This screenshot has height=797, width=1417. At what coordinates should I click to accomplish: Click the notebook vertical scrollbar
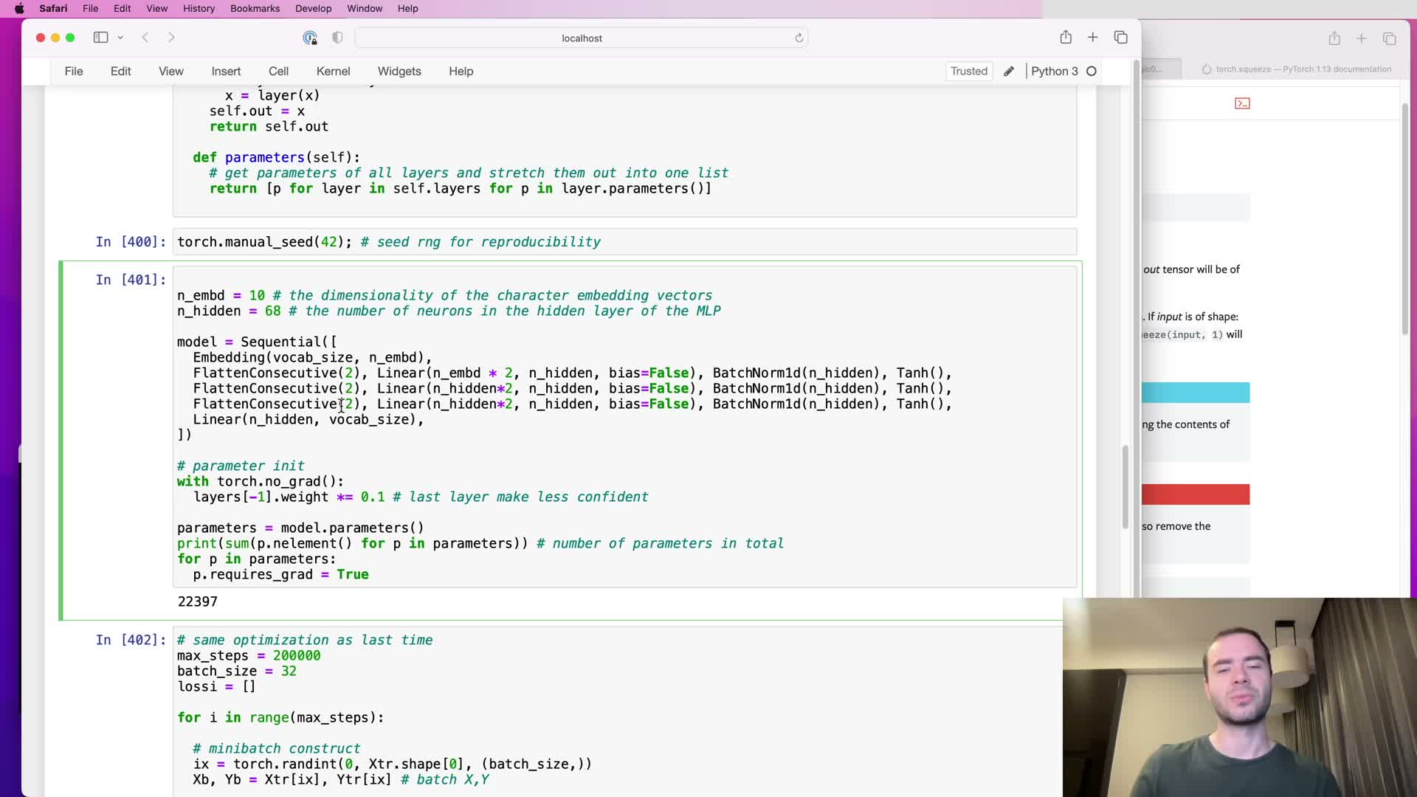(x=1125, y=487)
